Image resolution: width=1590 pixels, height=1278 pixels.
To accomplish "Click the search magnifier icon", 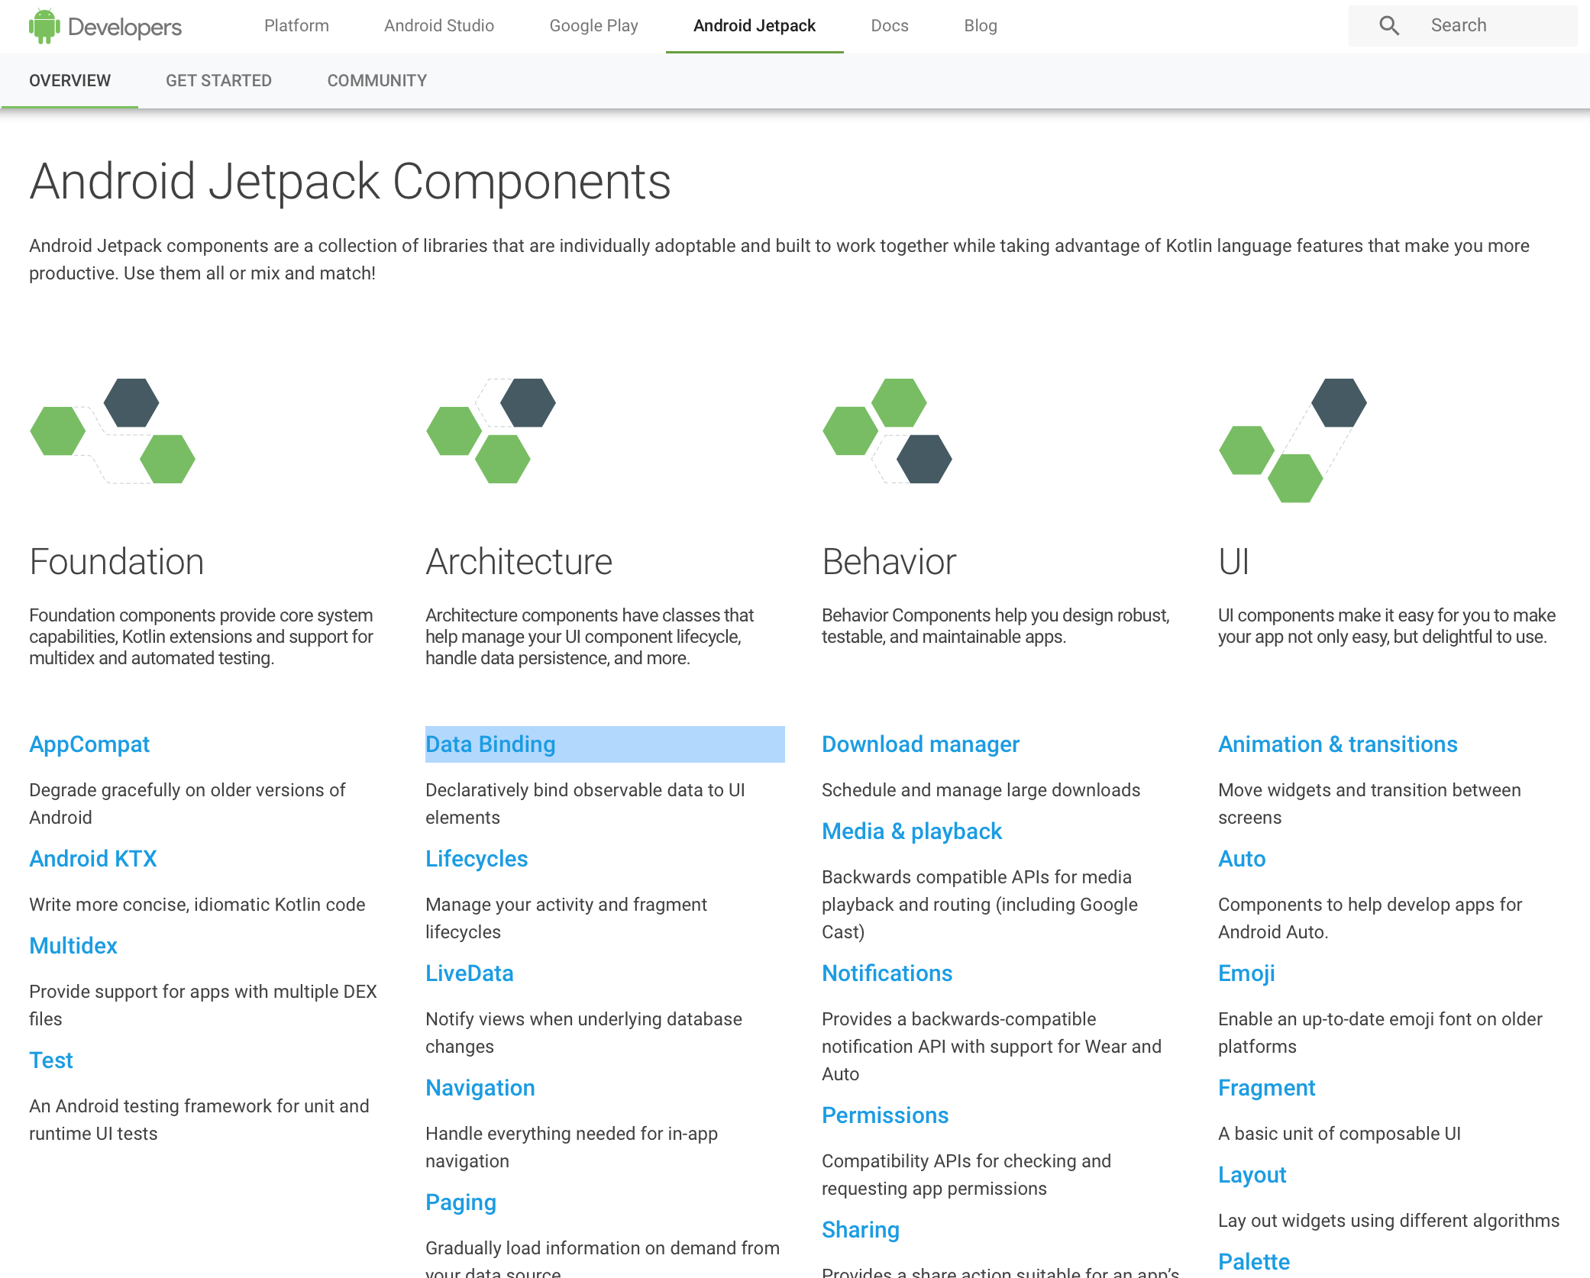I will [x=1389, y=26].
